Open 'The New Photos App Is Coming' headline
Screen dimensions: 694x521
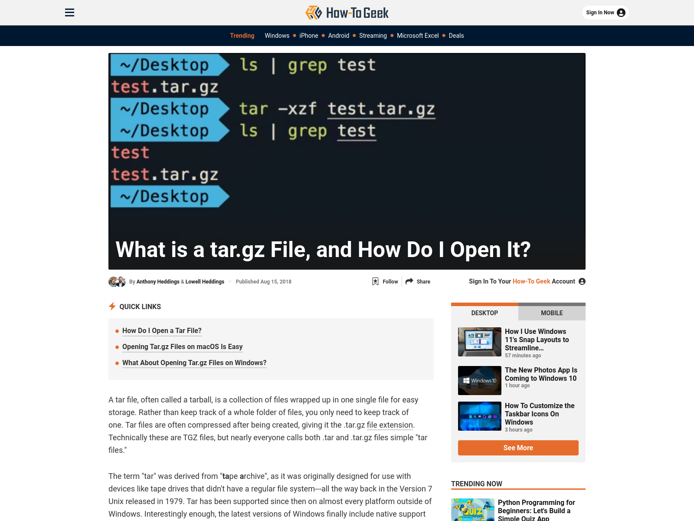click(541, 374)
